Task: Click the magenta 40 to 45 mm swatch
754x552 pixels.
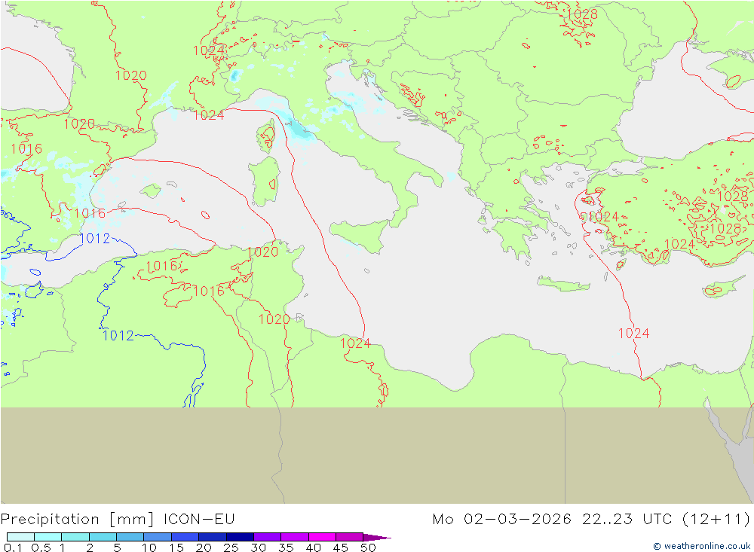Action: tap(322, 537)
